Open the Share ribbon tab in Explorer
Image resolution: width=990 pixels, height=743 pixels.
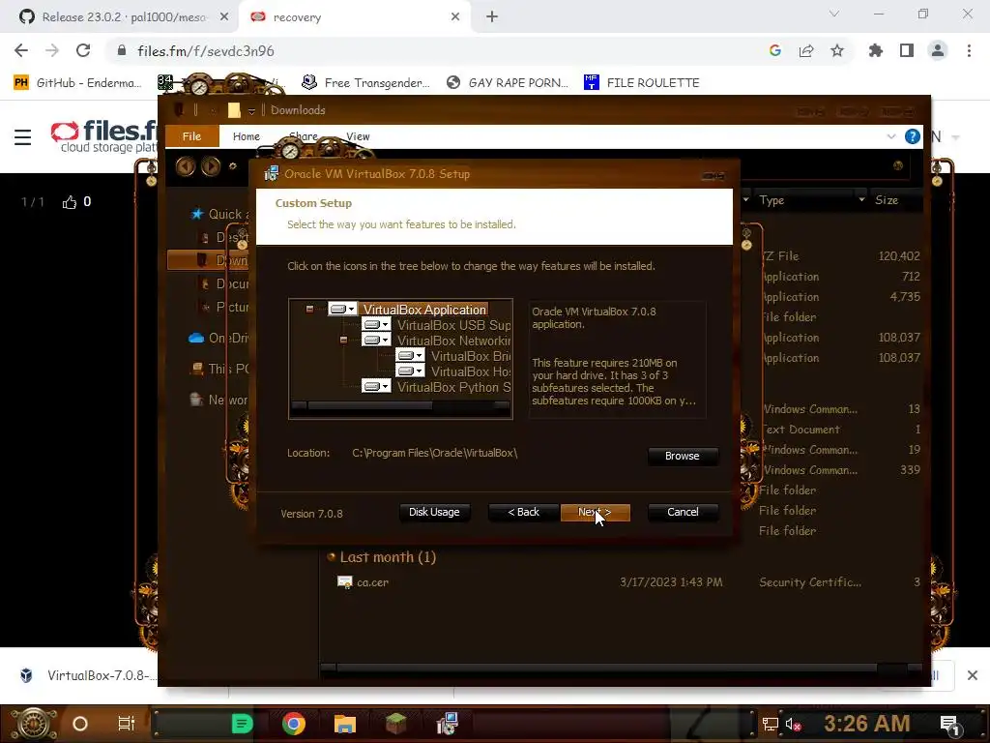[x=304, y=136]
